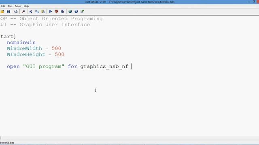Click the tart] branch label line

coord(8,37)
